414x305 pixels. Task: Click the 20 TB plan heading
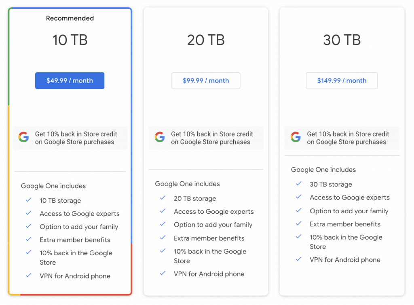coord(206,40)
